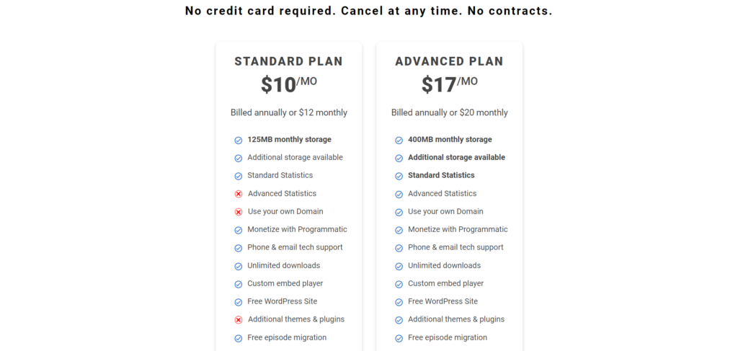
Task: Click the checkmark beside Advanced plan Custom embed player
Action: click(x=399, y=284)
